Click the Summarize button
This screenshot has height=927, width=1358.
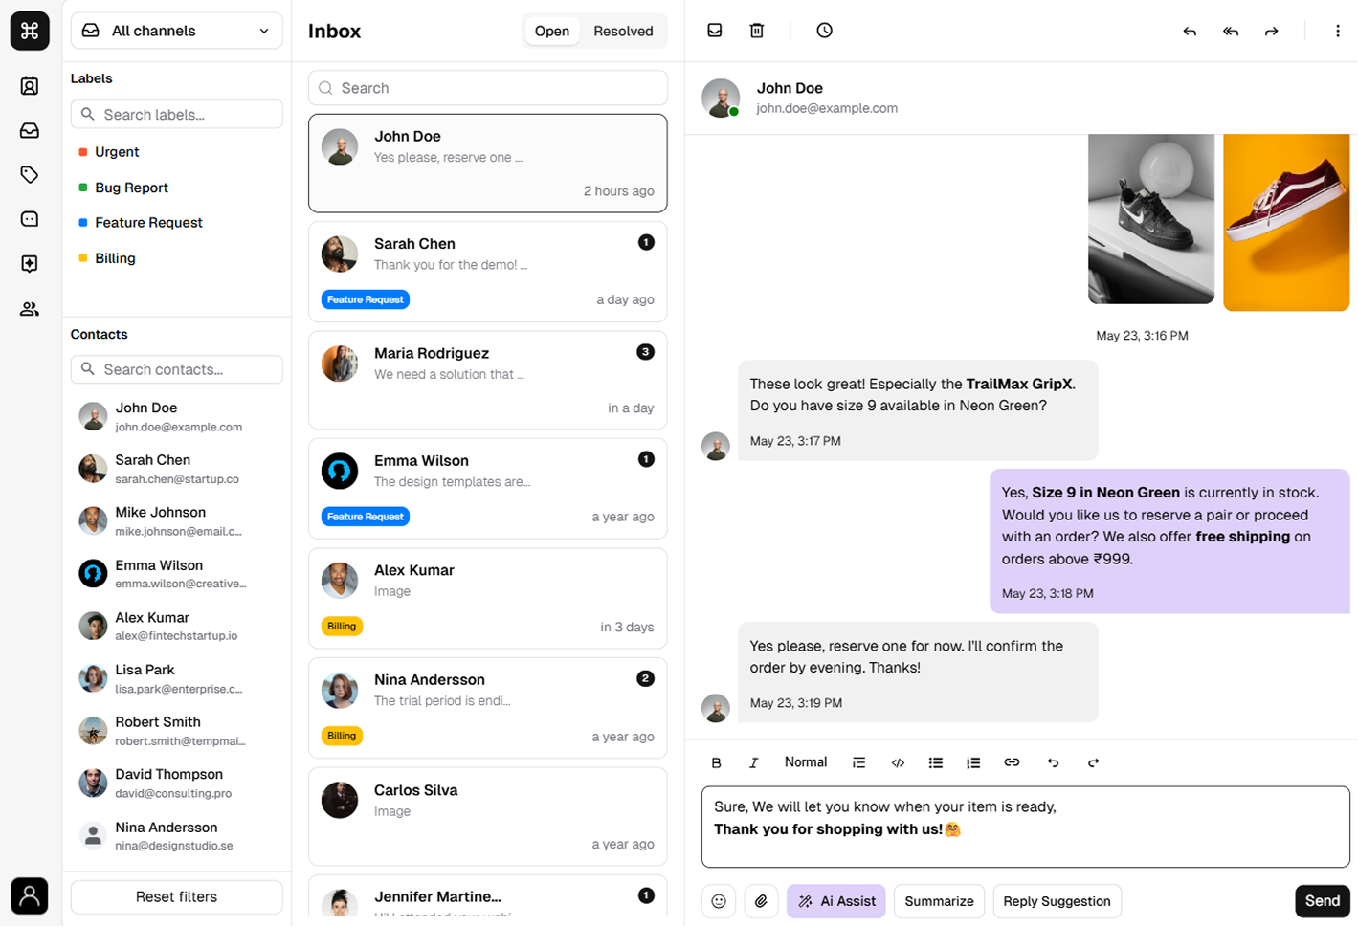(939, 901)
